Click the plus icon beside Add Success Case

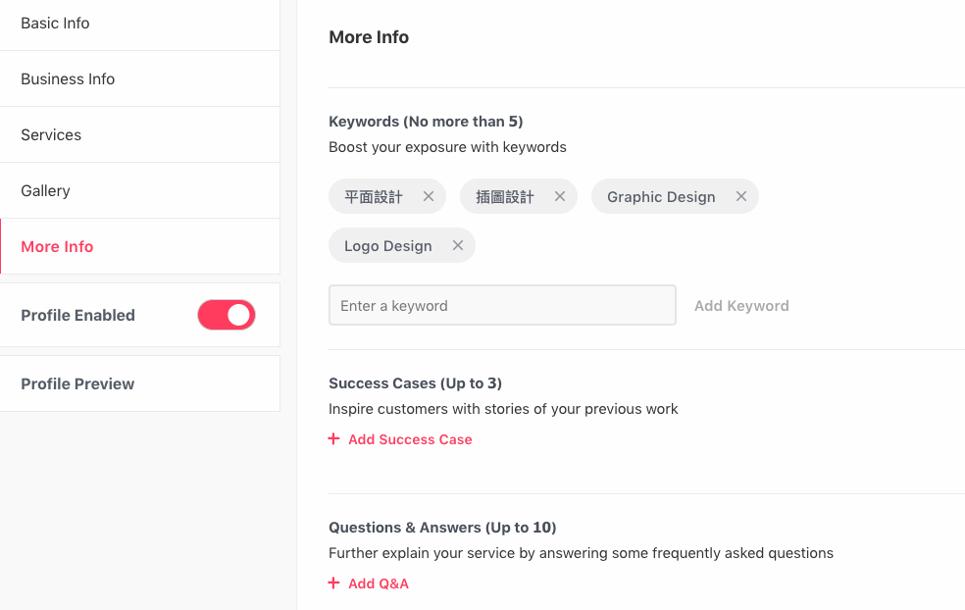tap(333, 439)
